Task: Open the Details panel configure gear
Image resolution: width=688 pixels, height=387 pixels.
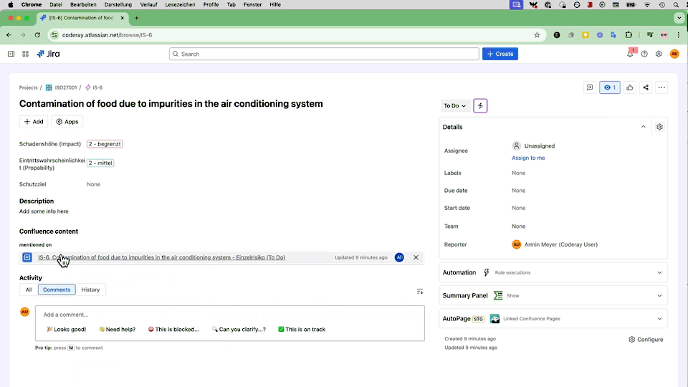Action: click(659, 127)
